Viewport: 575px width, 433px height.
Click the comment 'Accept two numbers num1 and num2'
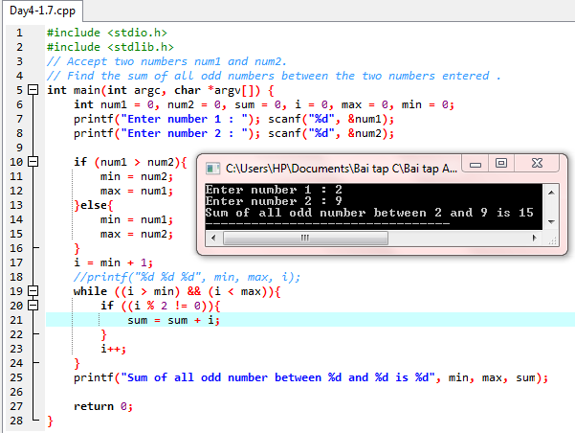click(x=166, y=61)
